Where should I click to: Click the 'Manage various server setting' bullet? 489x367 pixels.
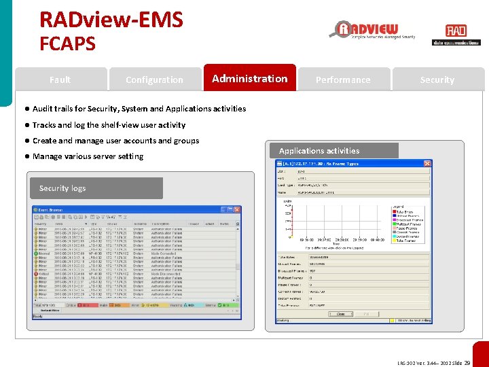point(88,156)
